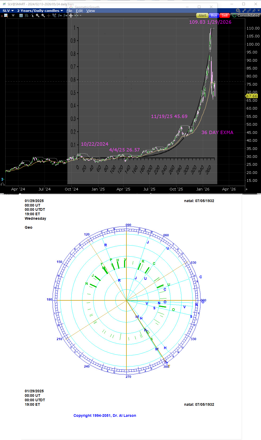This screenshot has height=440, width=261.
Task: Click the chat support icon
Action: coord(238,11)
